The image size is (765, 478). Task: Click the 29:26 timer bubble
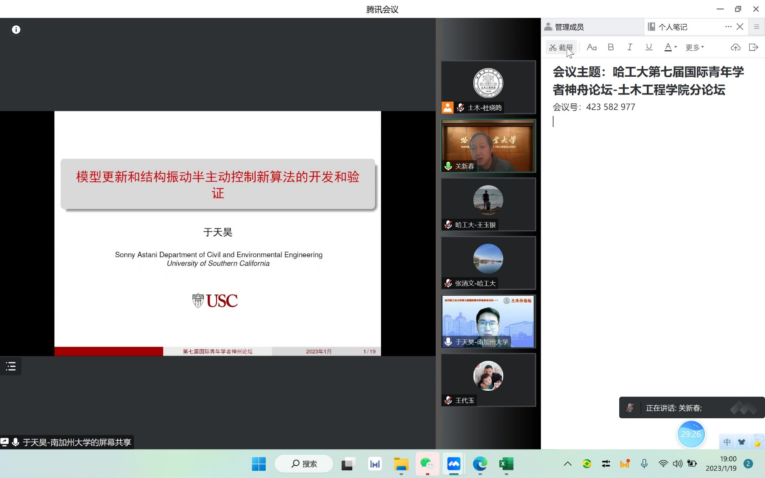[691, 434]
